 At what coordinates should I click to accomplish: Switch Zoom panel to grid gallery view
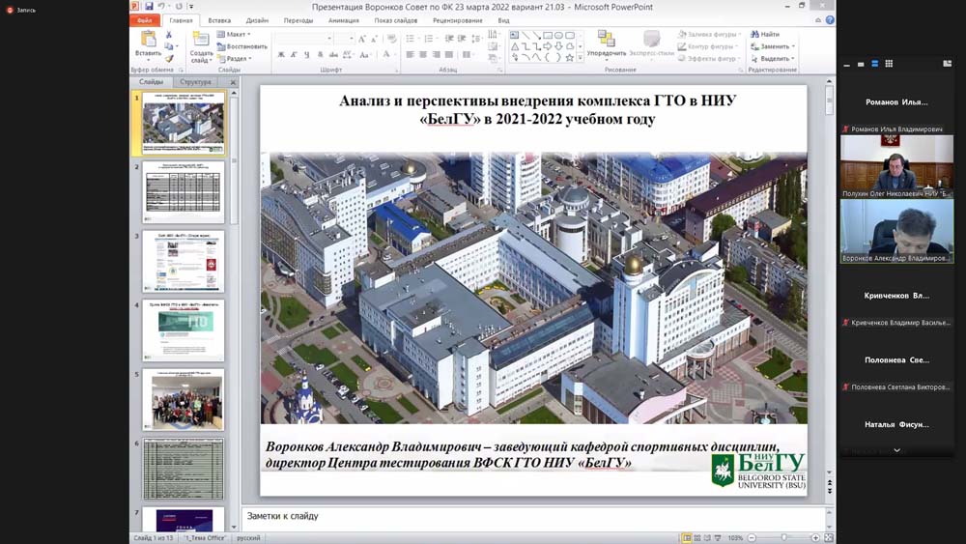pyautogui.click(x=889, y=64)
